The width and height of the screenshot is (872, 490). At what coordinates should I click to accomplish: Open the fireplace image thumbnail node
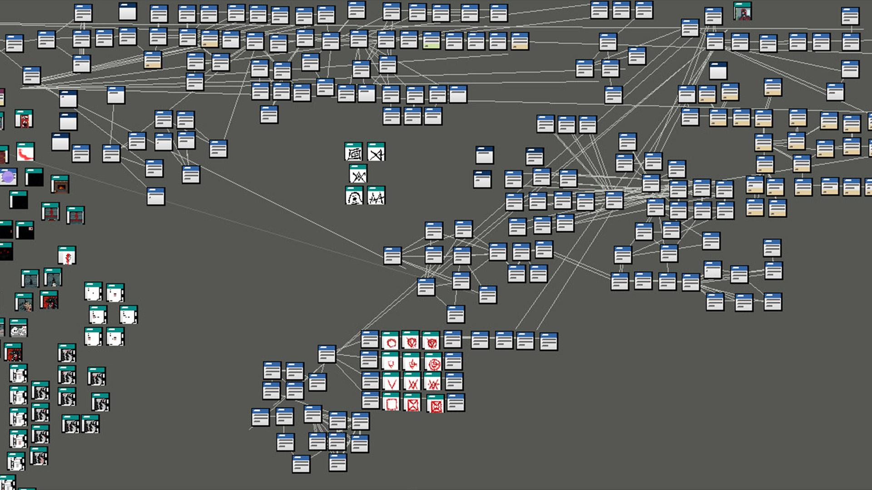tap(60, 185)
